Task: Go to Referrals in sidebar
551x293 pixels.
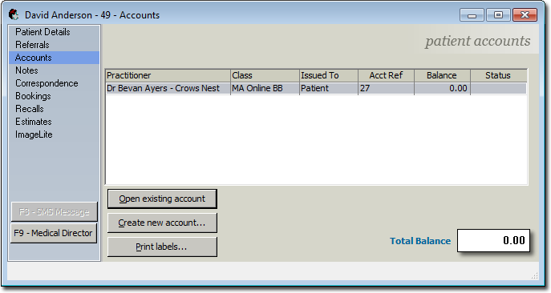Action: [x=32, y=45]
